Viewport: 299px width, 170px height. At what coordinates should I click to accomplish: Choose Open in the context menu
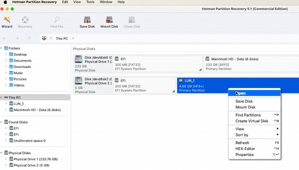(x=254, y=93)
